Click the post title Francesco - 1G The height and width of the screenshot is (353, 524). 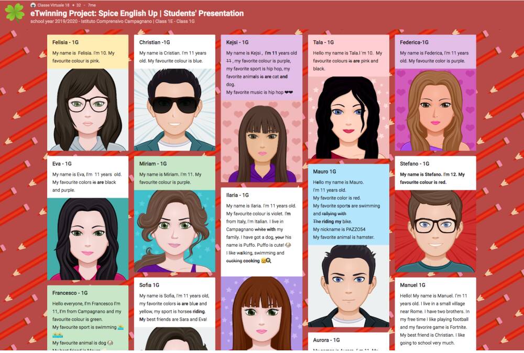tap(70, 293)
